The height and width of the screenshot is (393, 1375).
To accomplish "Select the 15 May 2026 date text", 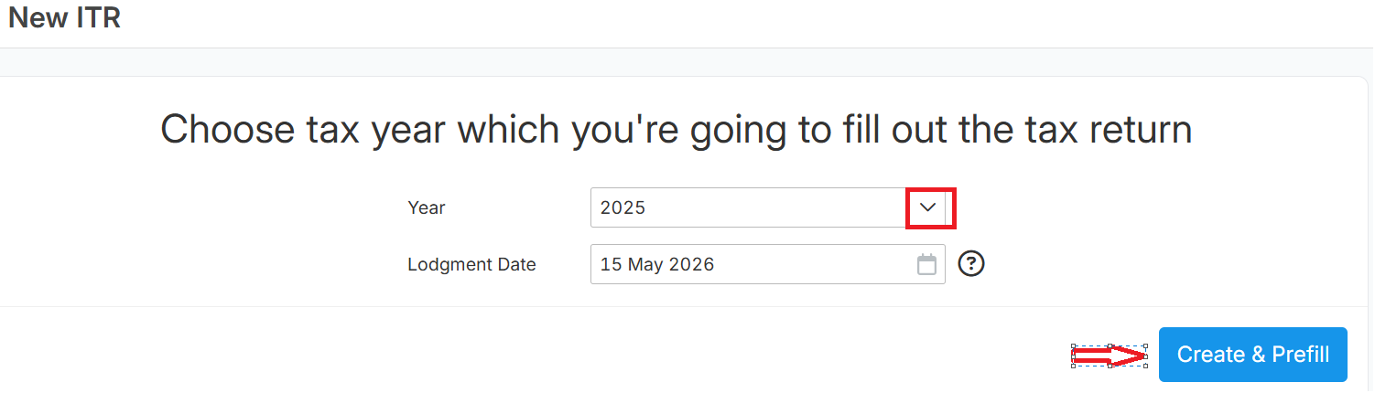I will [657, 264].
